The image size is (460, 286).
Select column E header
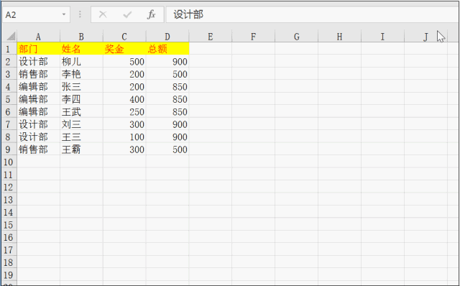[211, 37]
